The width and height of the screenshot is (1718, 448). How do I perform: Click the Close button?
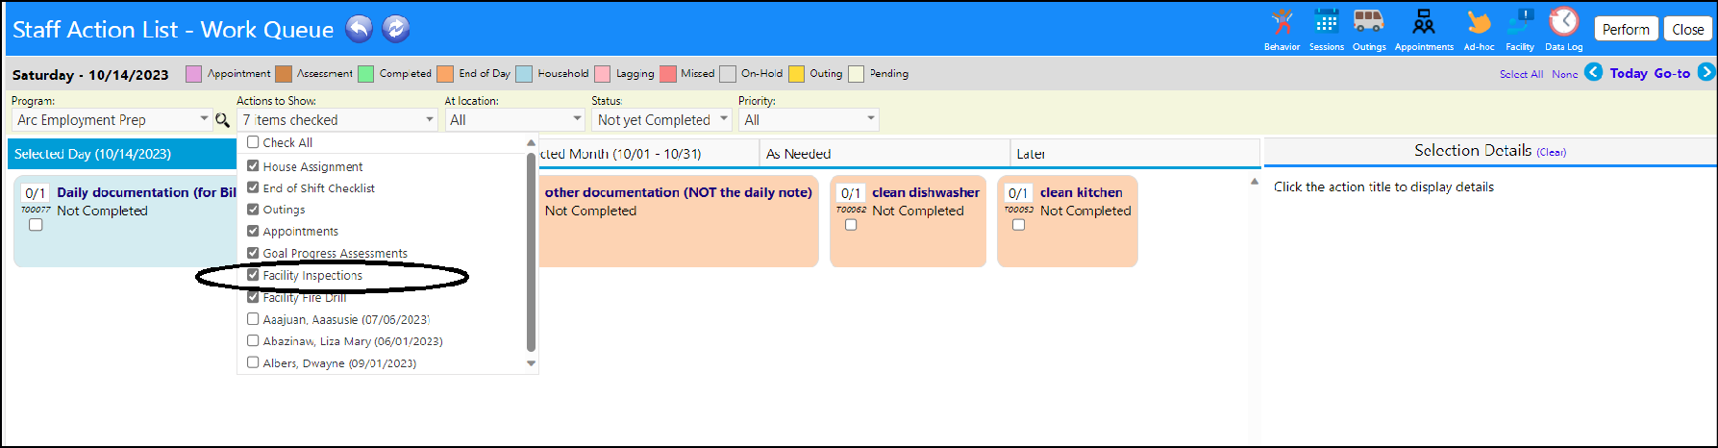pyautogui.click(x=1687, y=29)
